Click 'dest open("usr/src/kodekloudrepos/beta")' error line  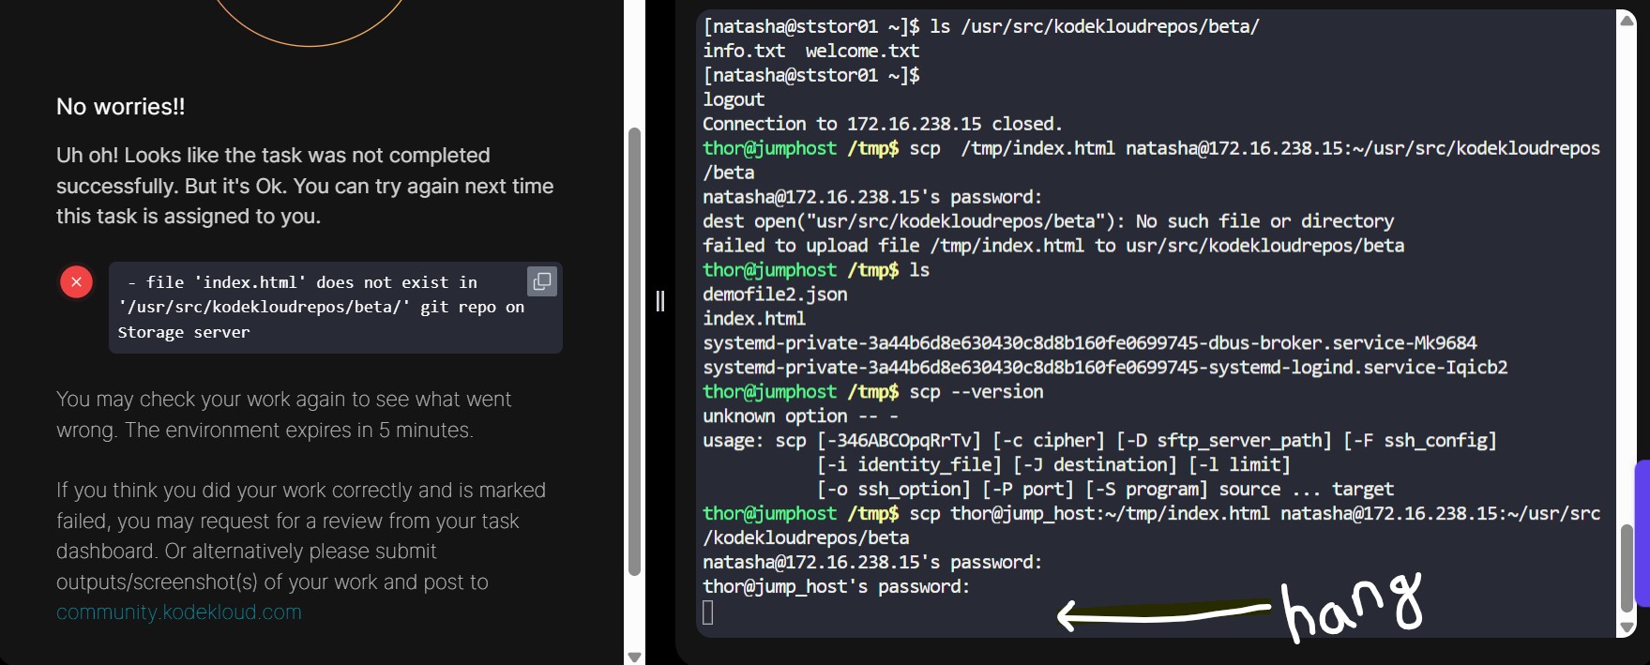click(1049, 221)
